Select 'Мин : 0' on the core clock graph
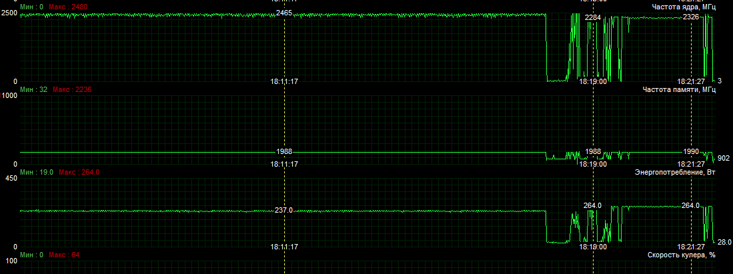Image resolution: width=733 pixels, height=274 pixels. (32, 7)
